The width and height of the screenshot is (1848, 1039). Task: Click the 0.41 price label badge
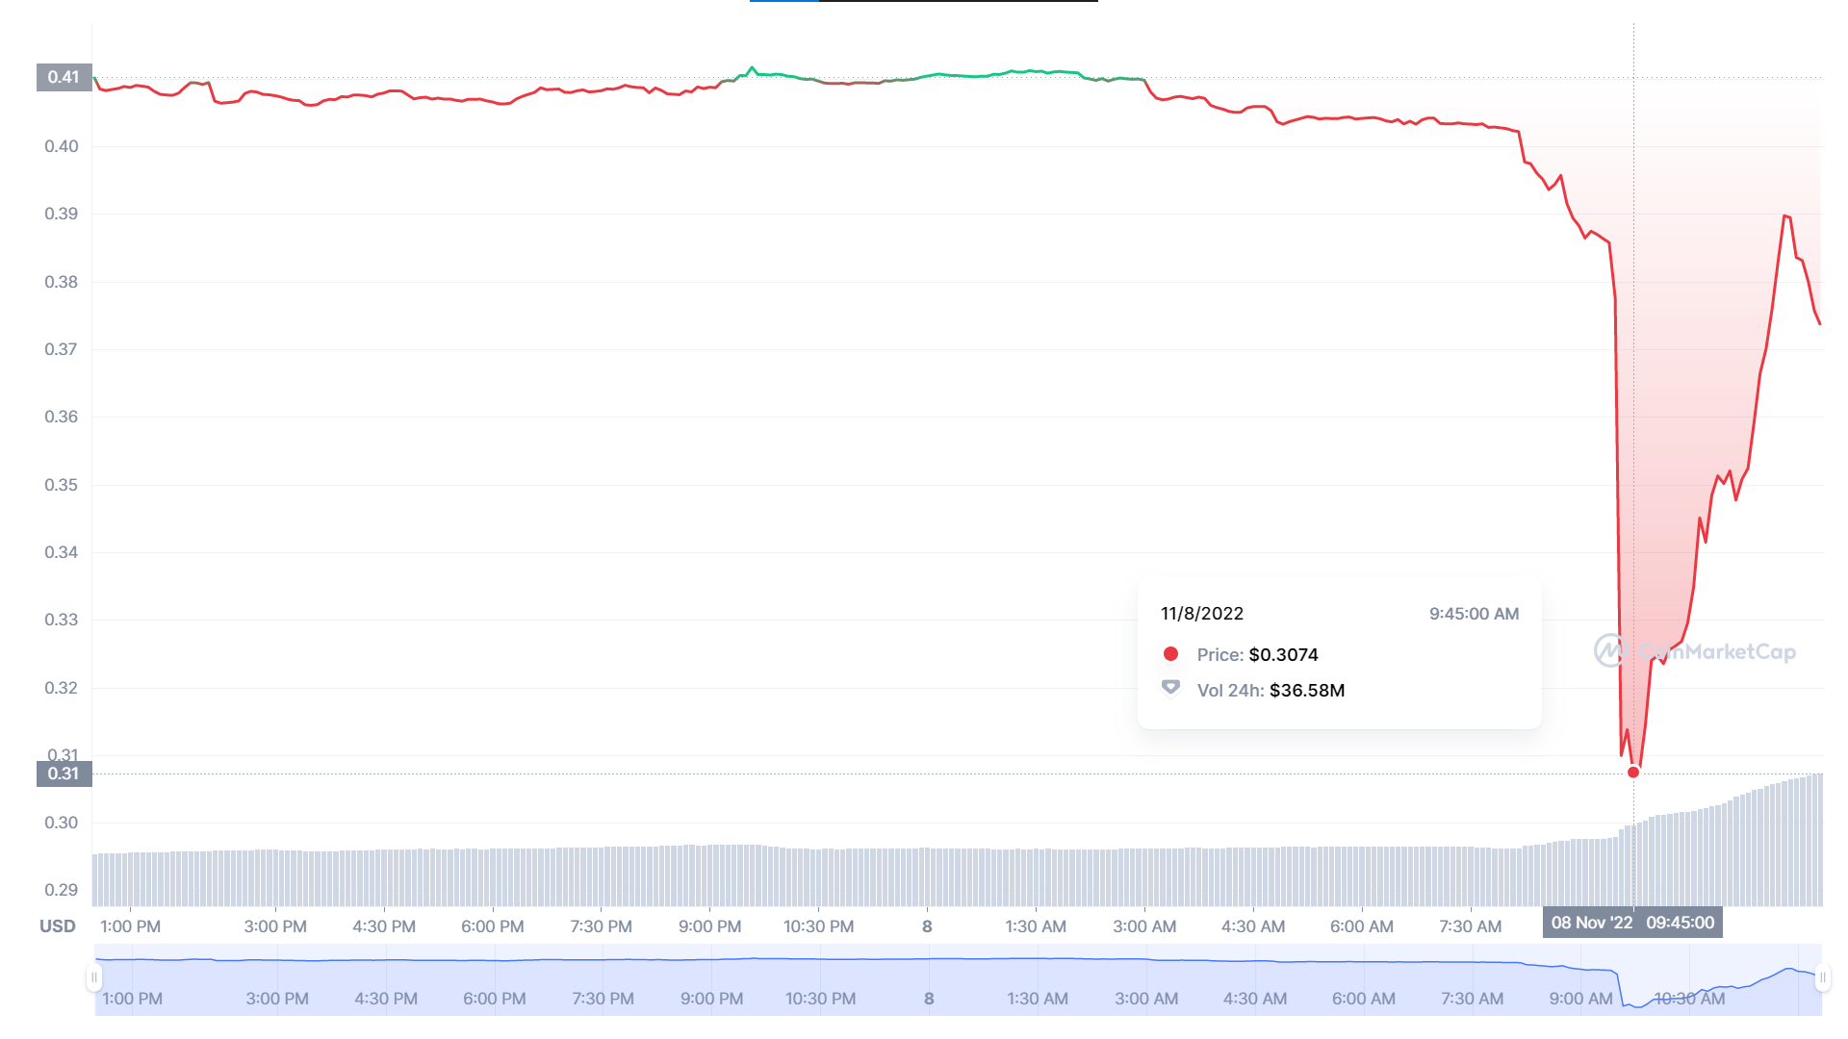(64, 77)
